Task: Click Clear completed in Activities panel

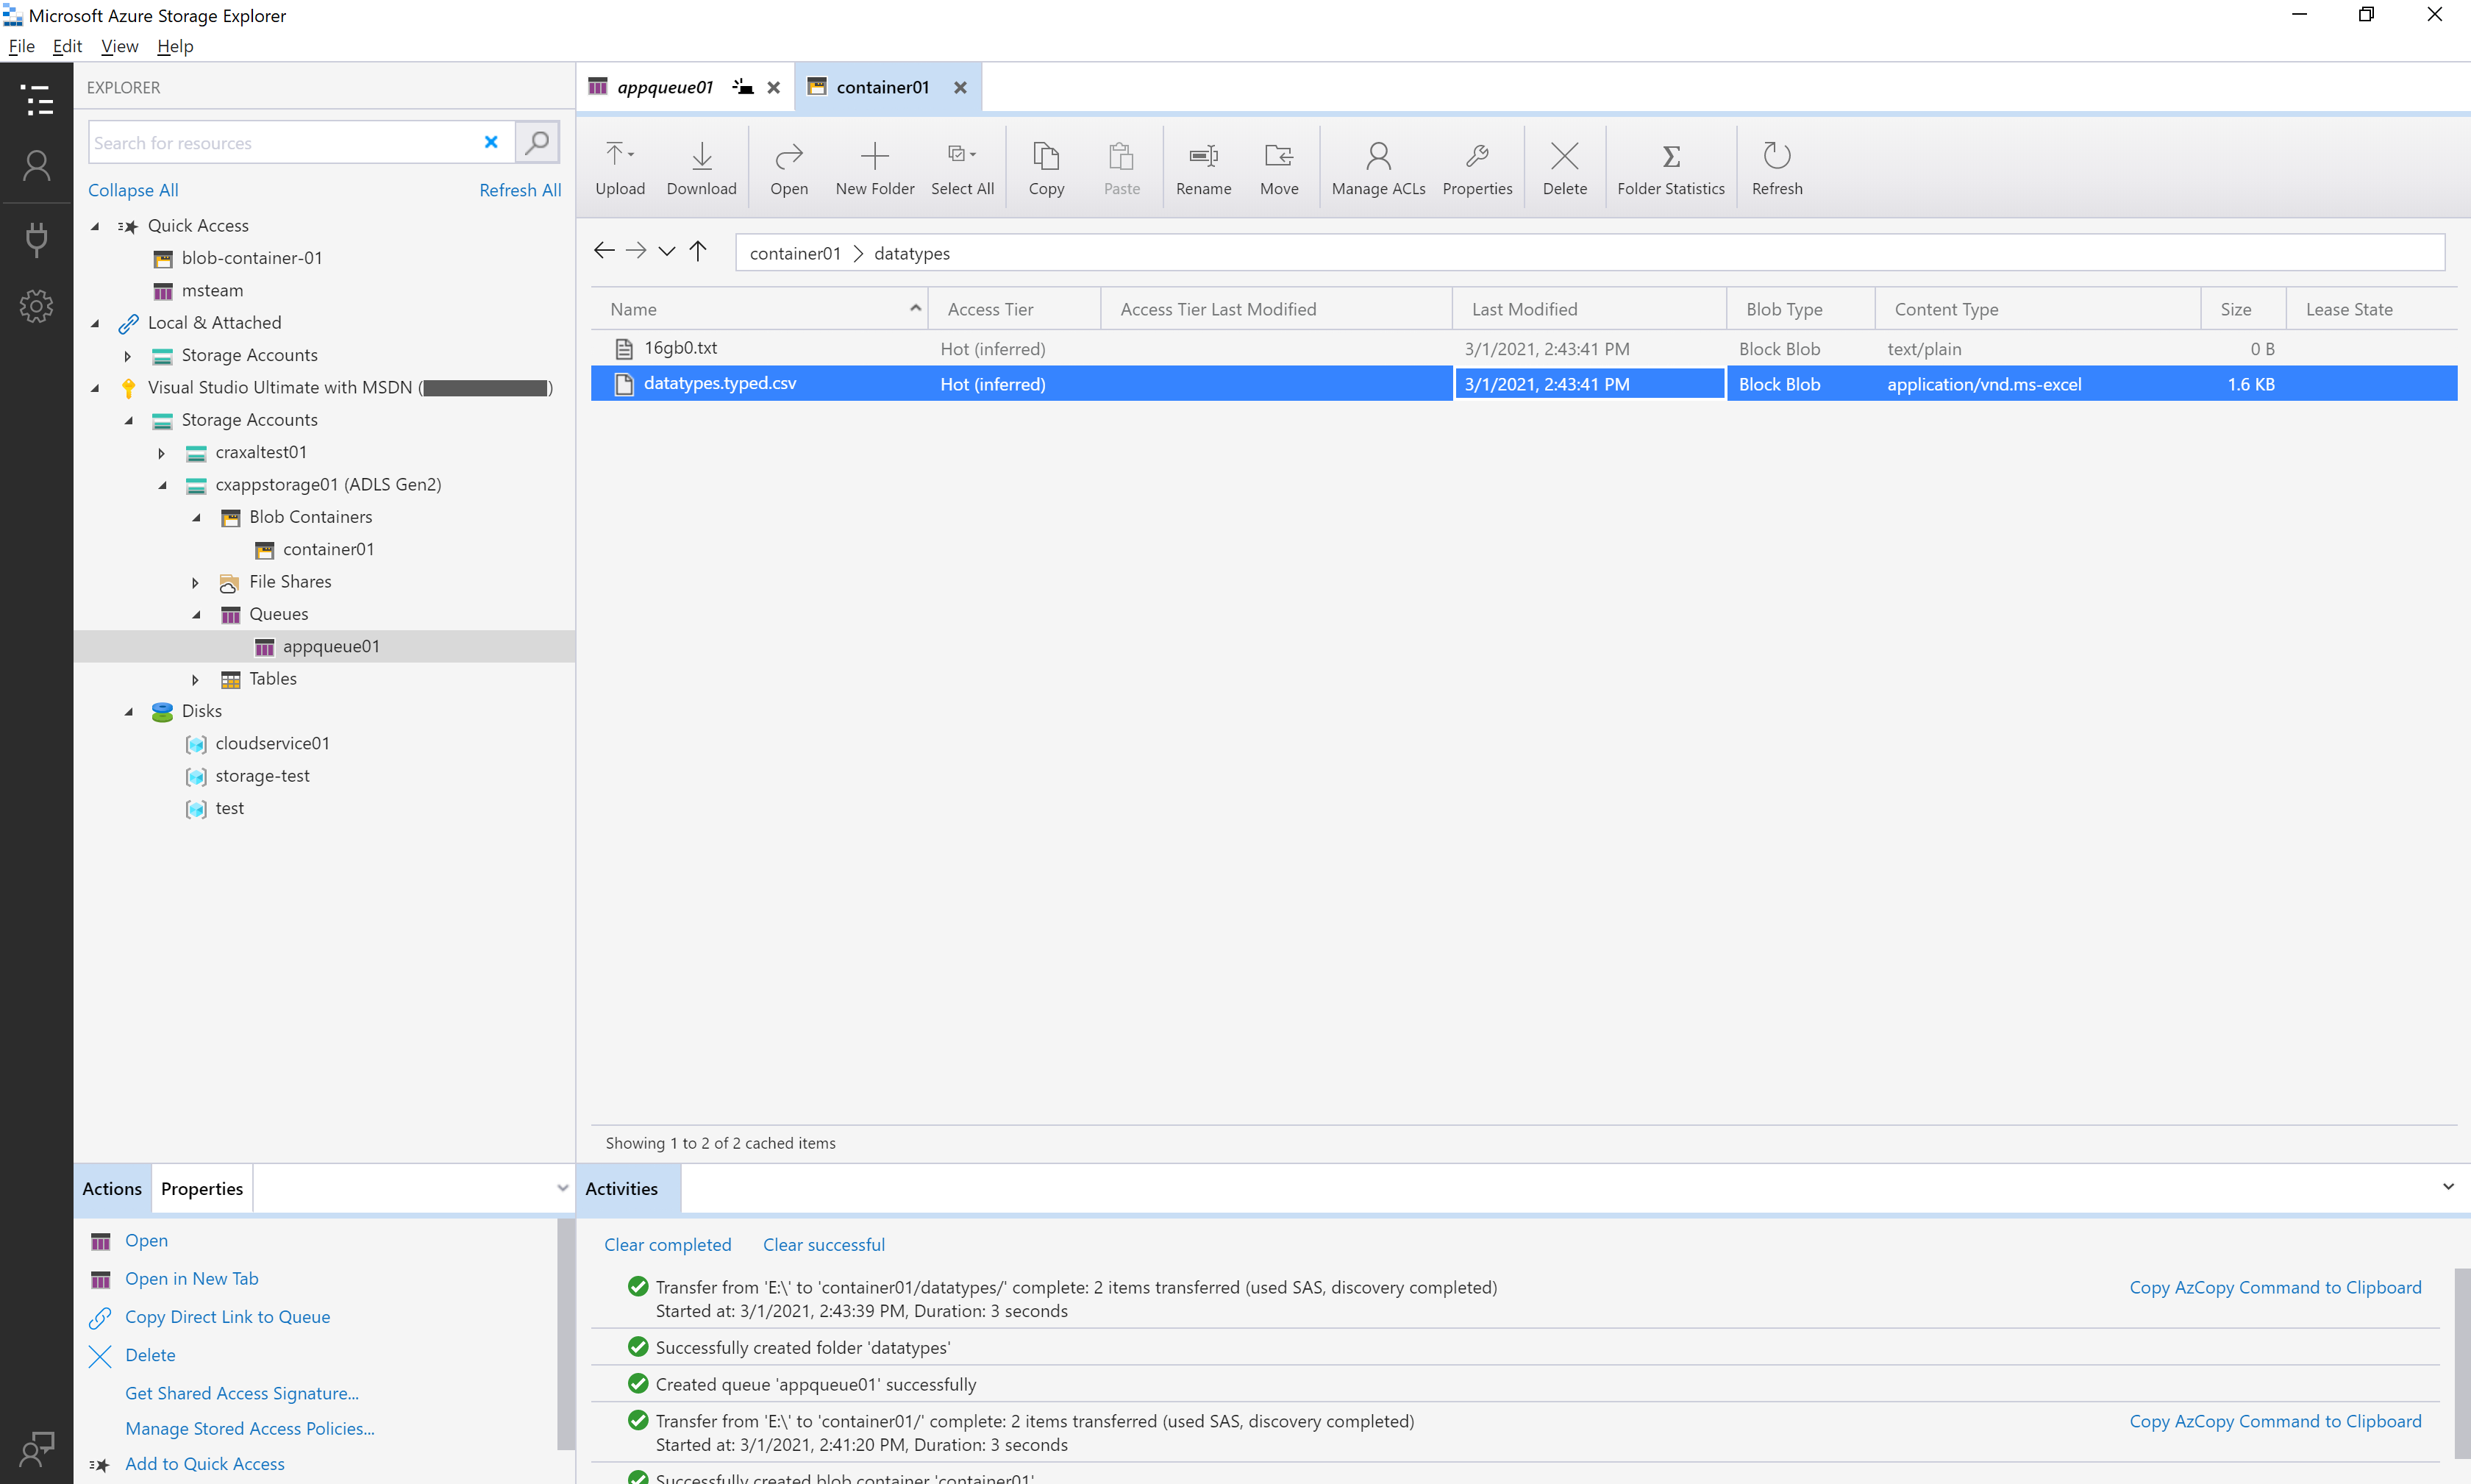Action: point(666,1244)
